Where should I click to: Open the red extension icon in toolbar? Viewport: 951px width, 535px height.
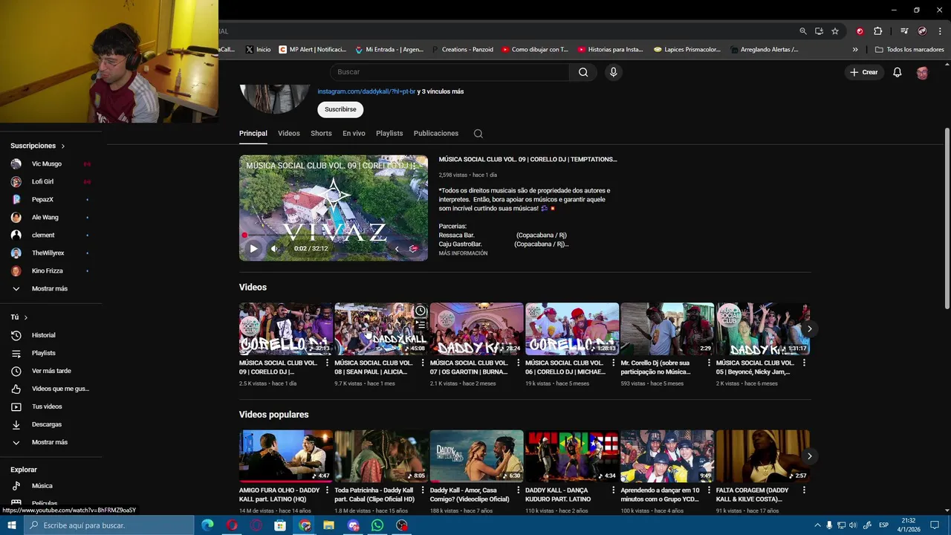point(860,31)
